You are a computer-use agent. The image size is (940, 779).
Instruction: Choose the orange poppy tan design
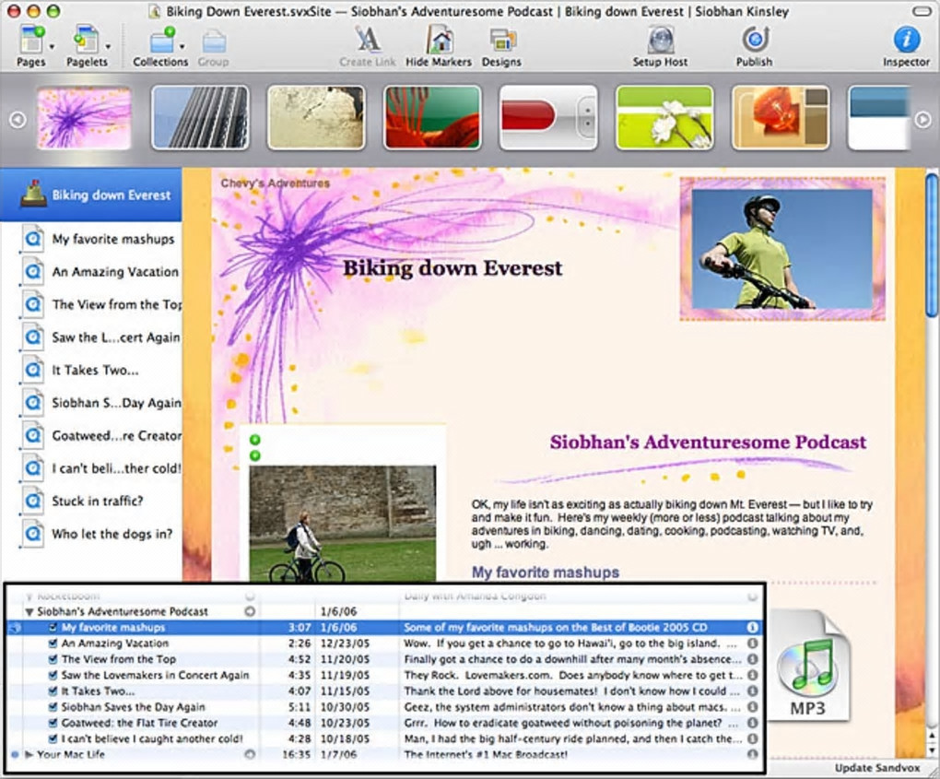coord(781,117)
